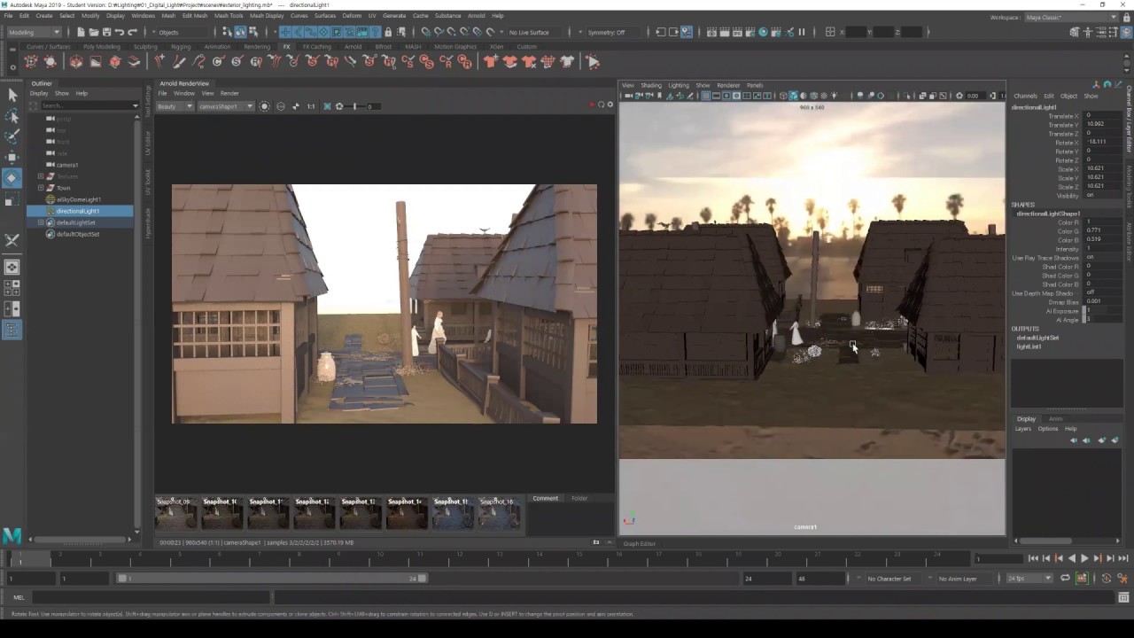Open the cameraShape1 camera dropdown

click(x=225, y=106)
